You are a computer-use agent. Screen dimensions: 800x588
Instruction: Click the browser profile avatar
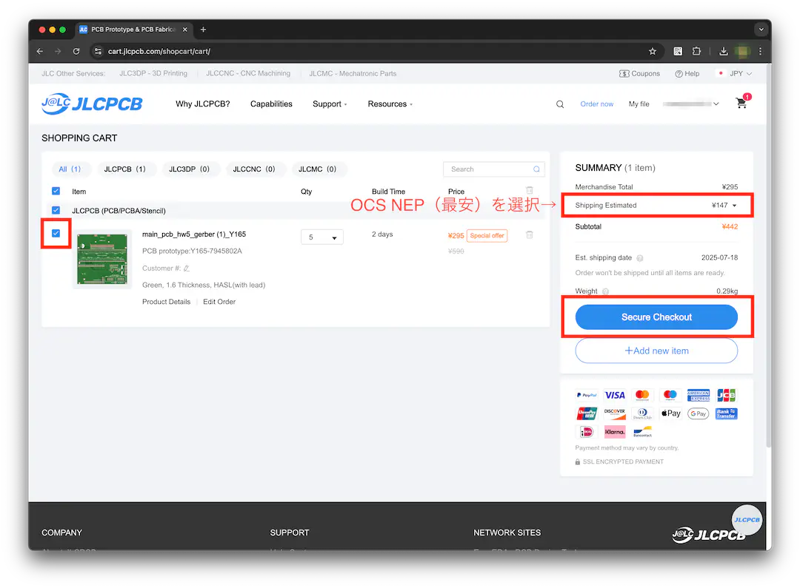tap(742, 51)
